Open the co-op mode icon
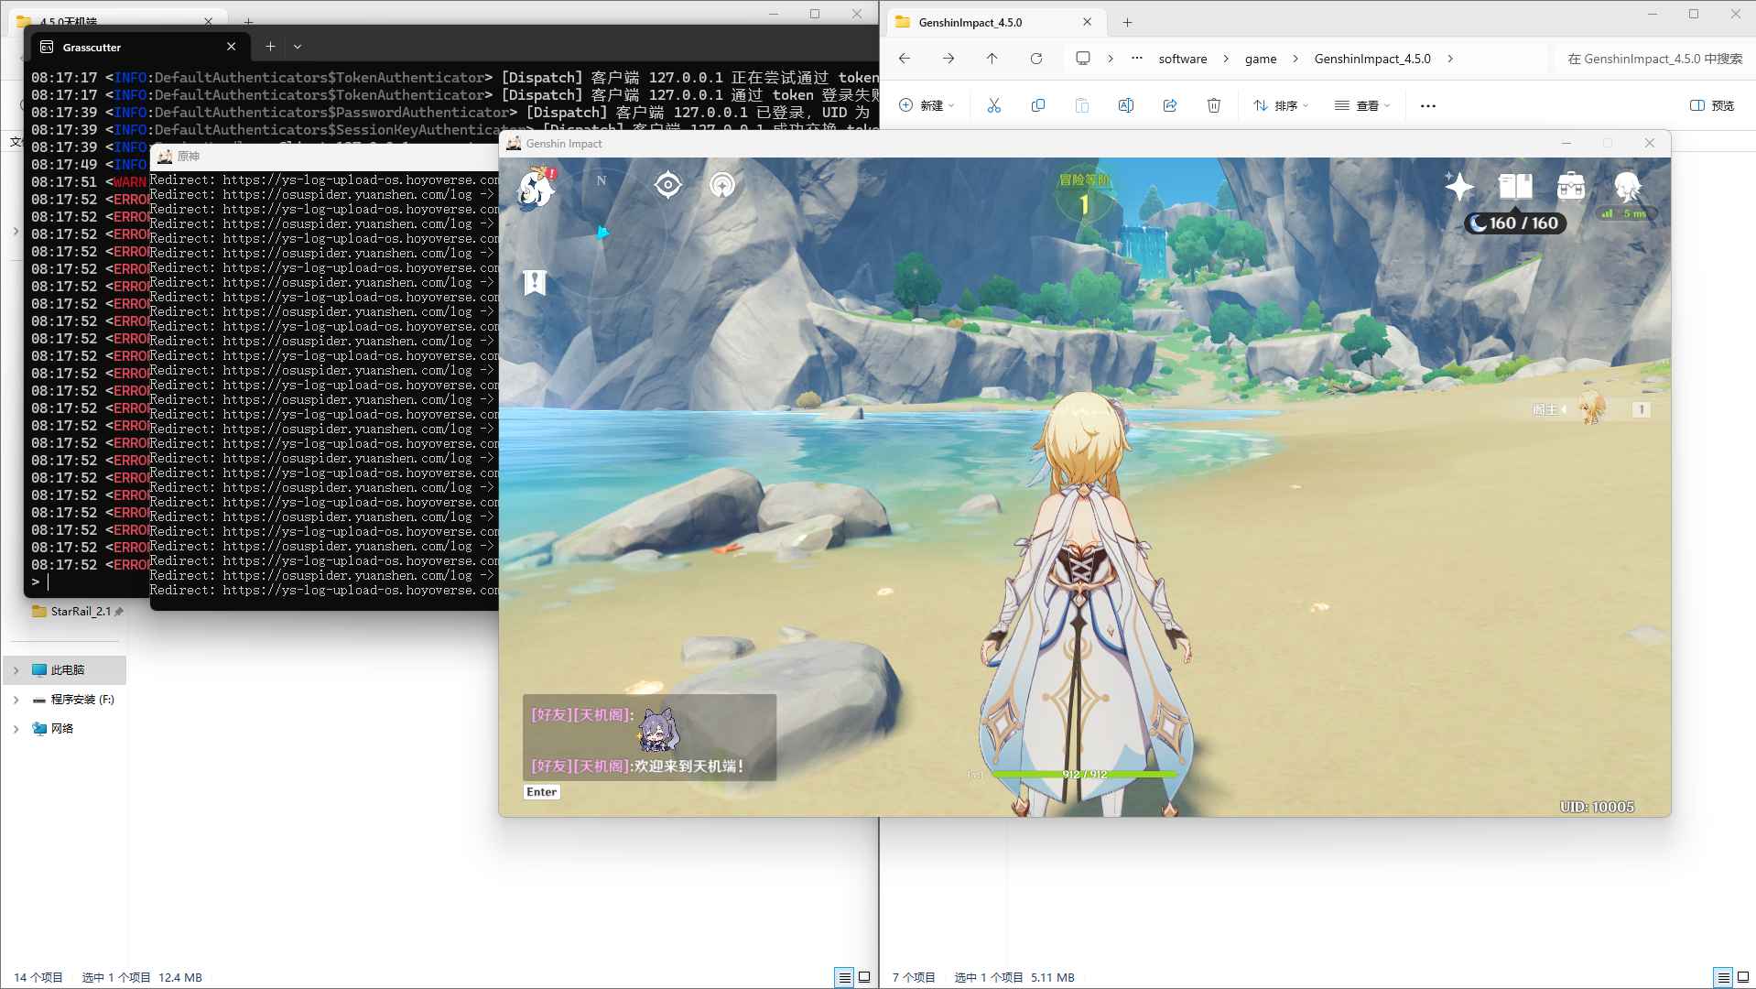Viewport: 1756px width, 989px height. 722,185
